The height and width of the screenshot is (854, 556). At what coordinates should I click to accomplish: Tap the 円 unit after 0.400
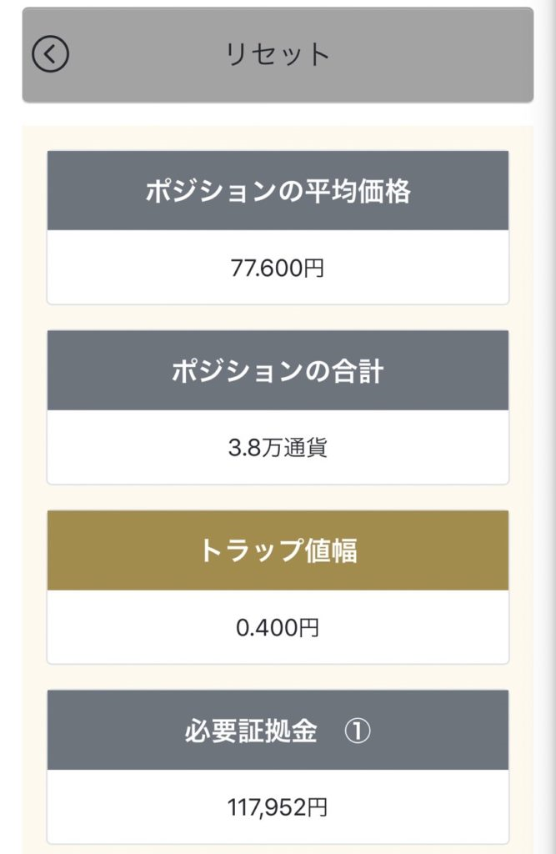coord(309,627)
